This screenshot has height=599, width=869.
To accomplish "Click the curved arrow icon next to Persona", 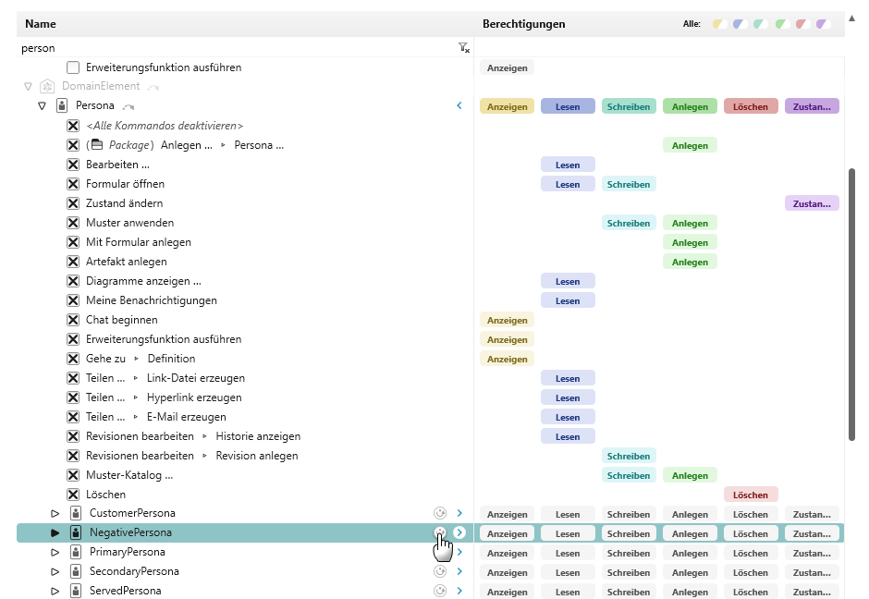I will point(128,107).
